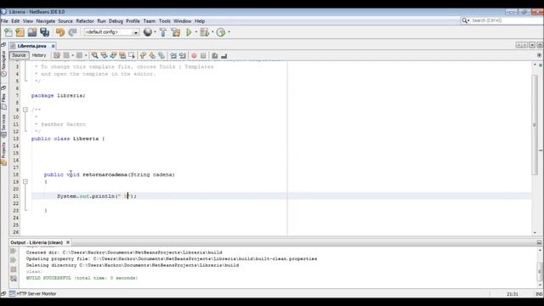Click the magnifier Find Selection icon
The image size is (544, 306).
click(x=94, y=55)
